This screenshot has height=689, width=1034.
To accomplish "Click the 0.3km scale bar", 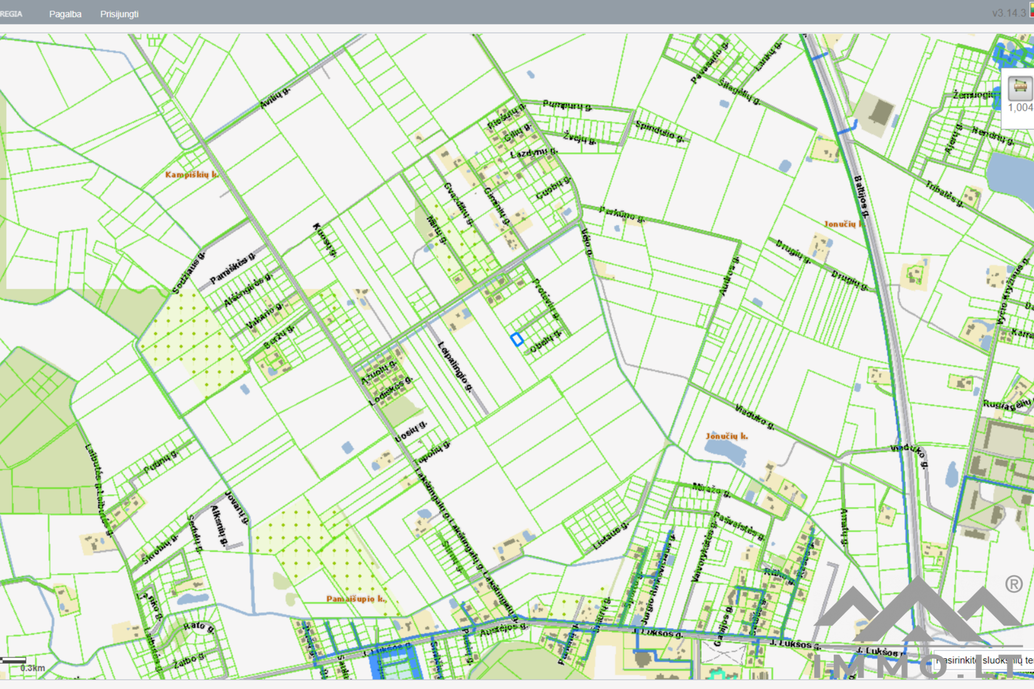I will point(13,660).
